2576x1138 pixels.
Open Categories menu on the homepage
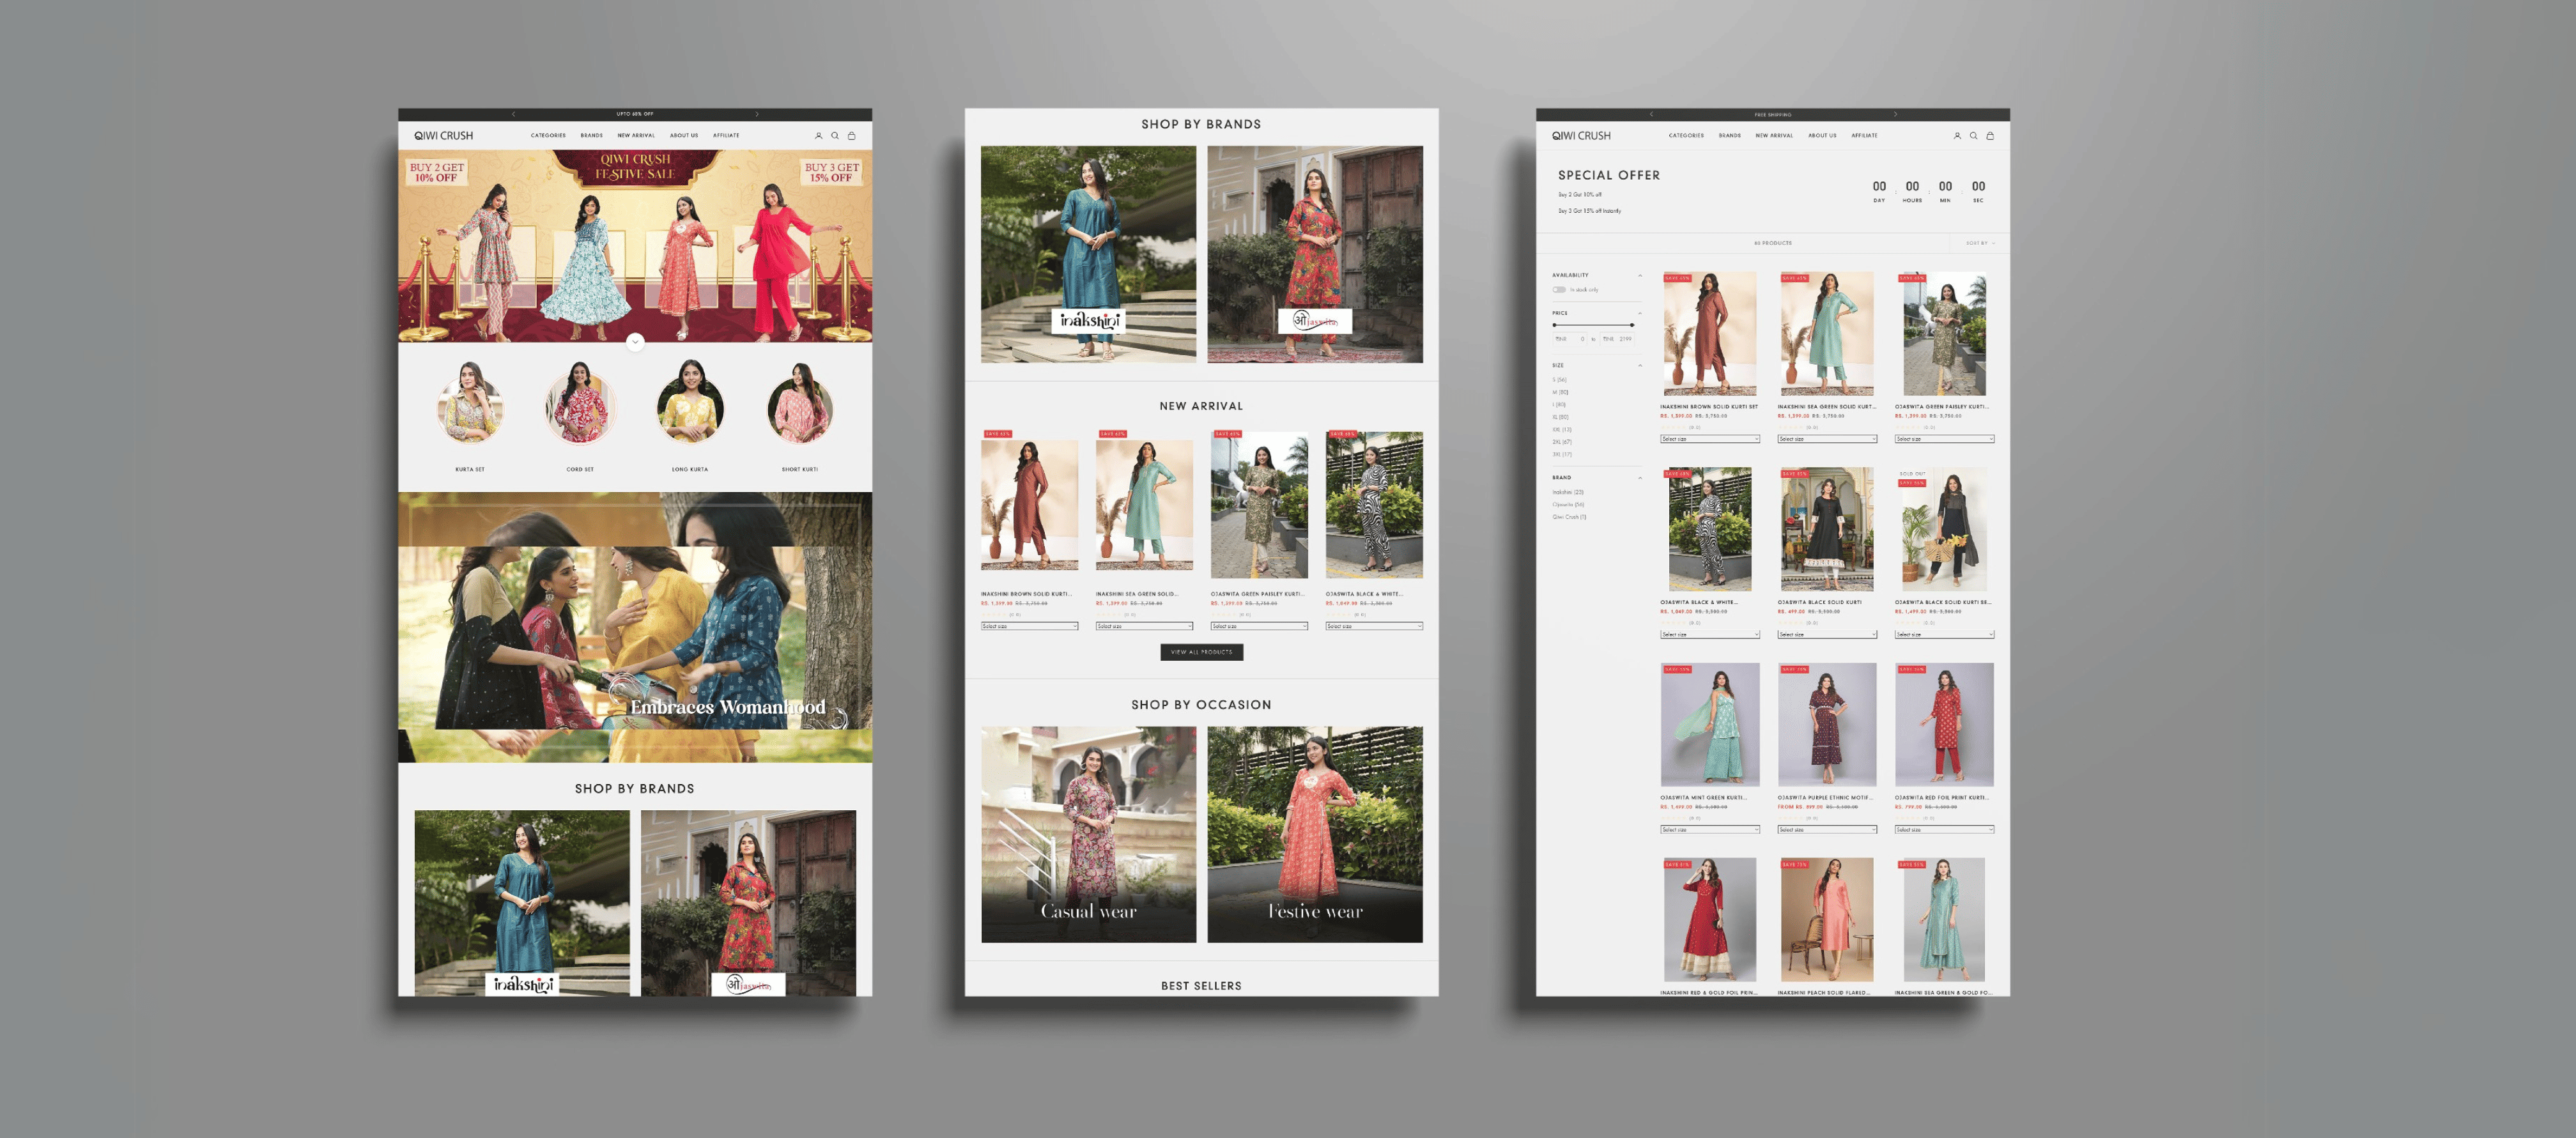click(548, 136)
